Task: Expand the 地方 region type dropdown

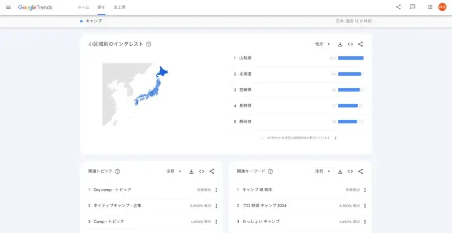Action: point(323,44)
